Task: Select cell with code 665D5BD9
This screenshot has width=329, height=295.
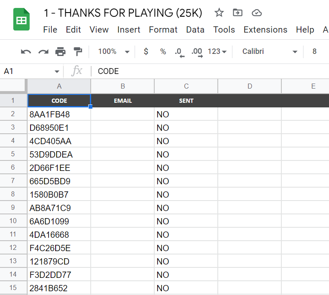Action: (x=59, y=181)
